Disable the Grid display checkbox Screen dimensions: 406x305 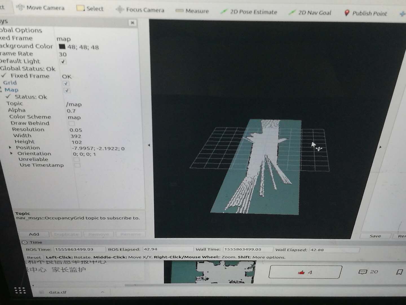pyautogui.click(x=65, y=83)
